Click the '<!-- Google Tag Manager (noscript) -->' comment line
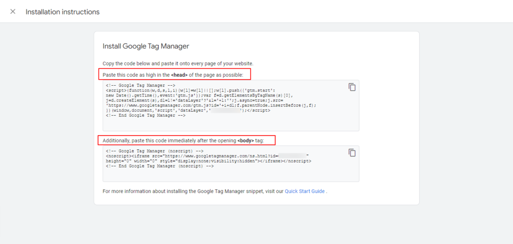513x244 pixels. pos(155,151)
